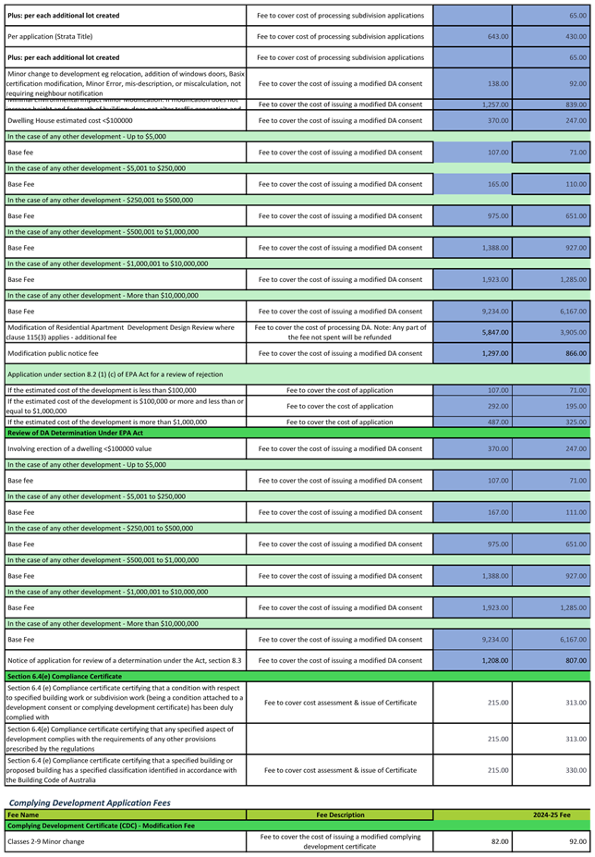Screen dimensions: 595x857
Task: Select compliance certificate 'other provisions prescribed by regulations' cell
Action: tap(126, 739)
